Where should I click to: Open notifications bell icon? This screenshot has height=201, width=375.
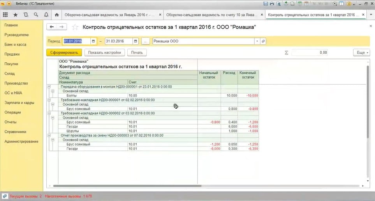click(x=46, y=15)
